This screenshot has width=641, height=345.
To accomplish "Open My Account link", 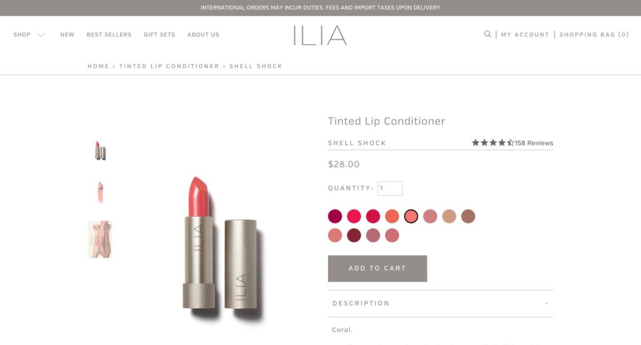I will point(525,35).
